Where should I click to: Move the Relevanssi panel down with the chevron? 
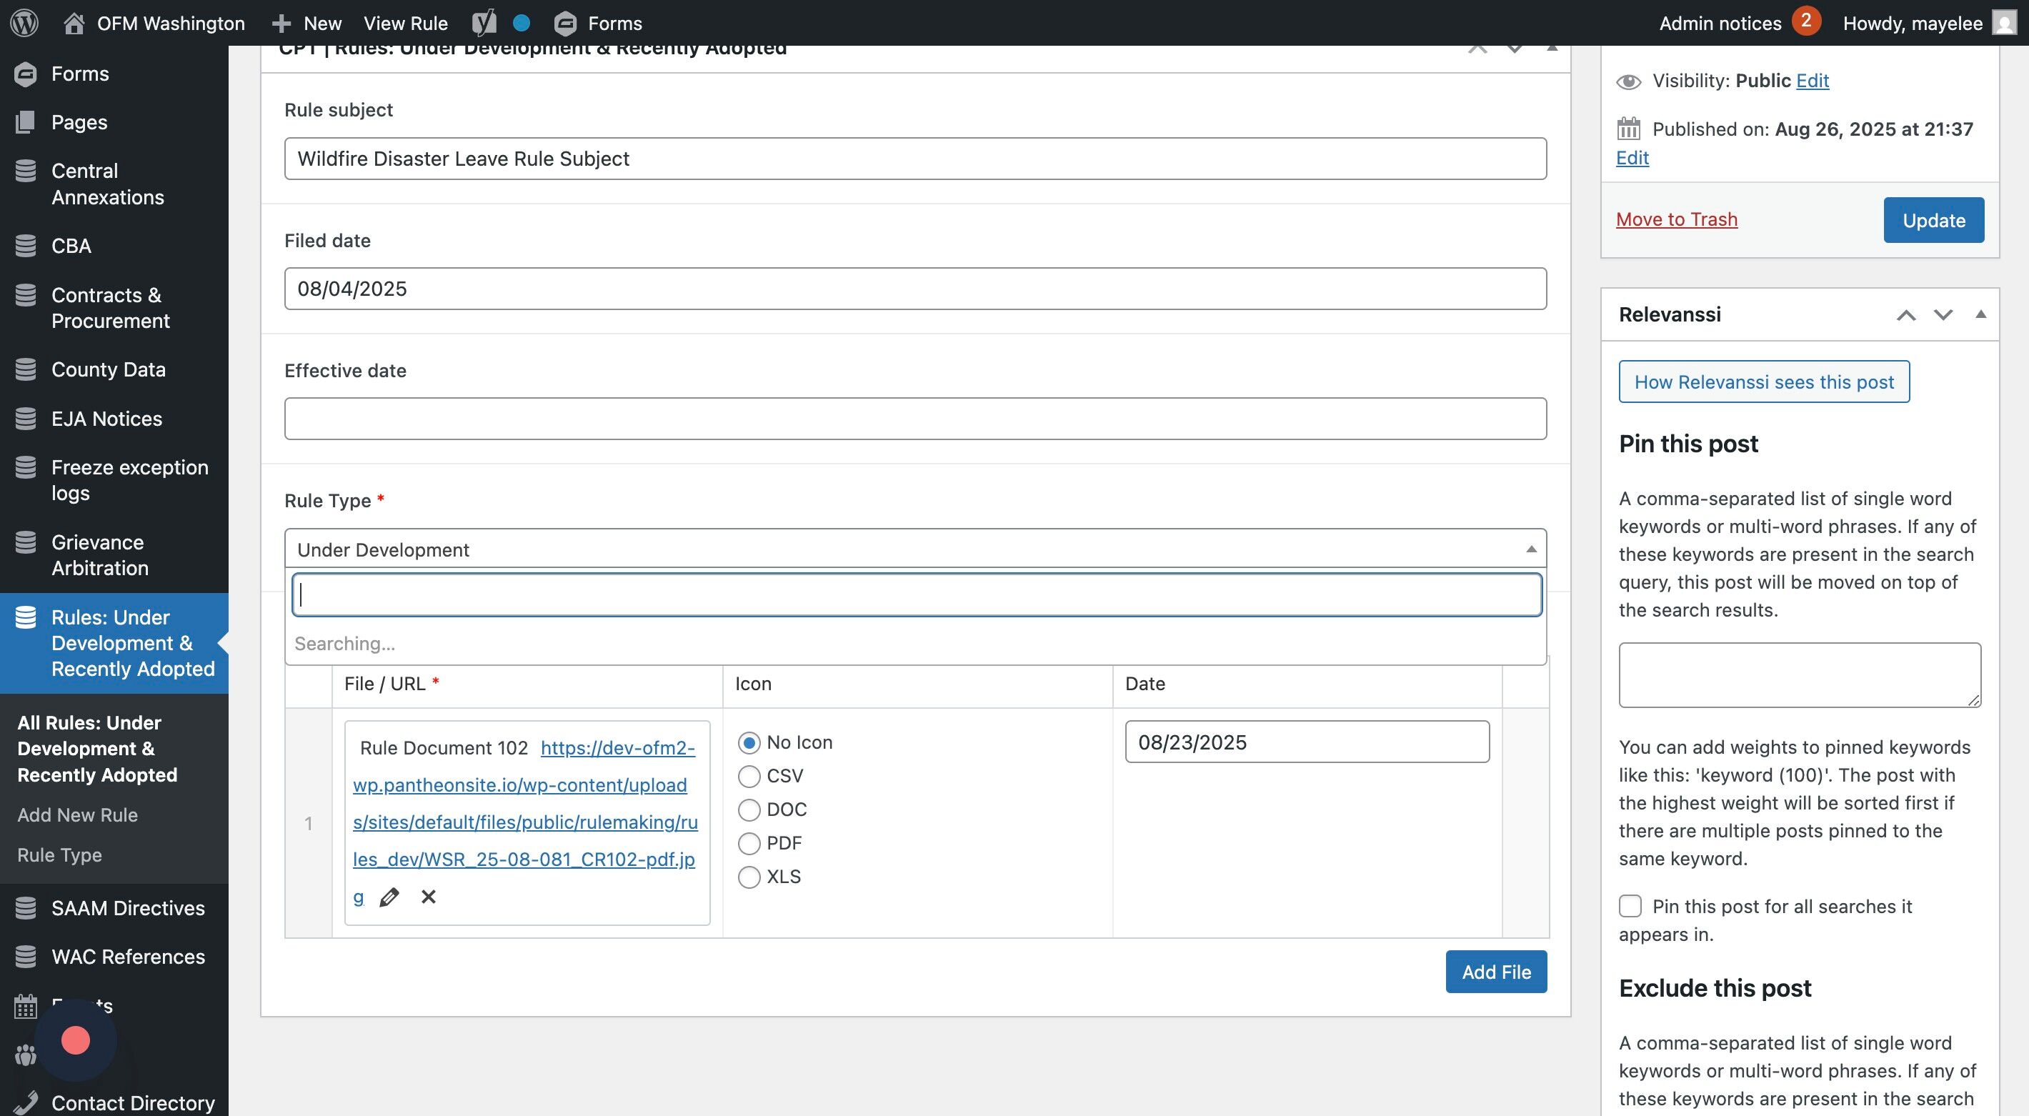click(1943, 315)
